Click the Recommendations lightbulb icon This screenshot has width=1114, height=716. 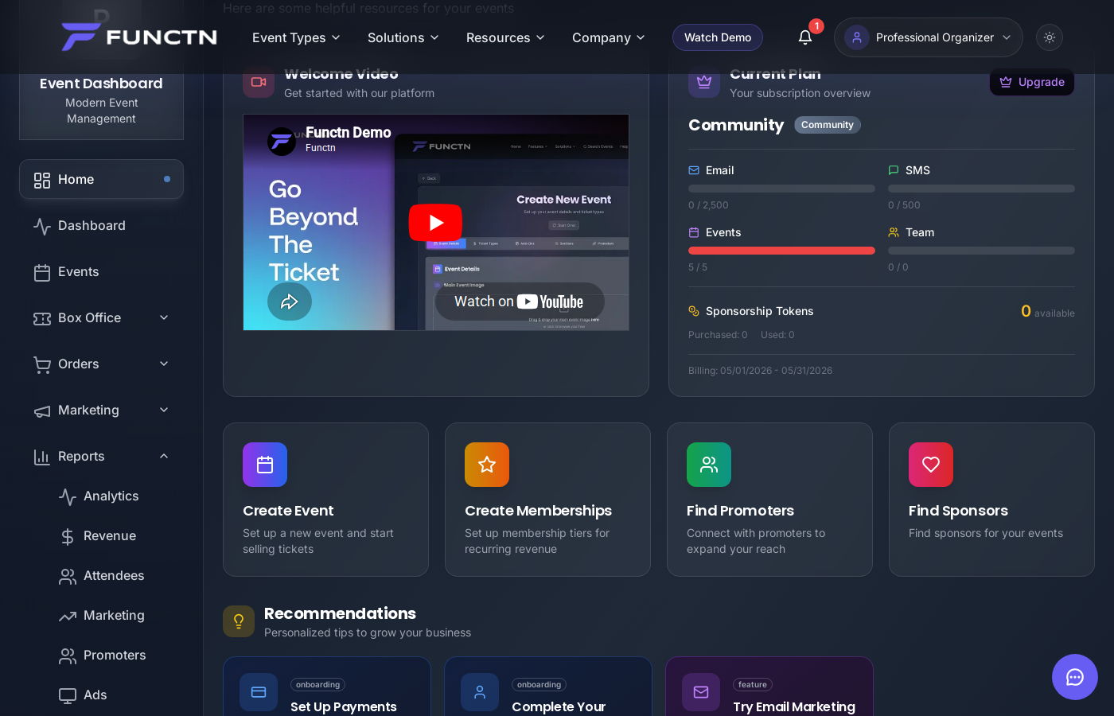(239, 621)
